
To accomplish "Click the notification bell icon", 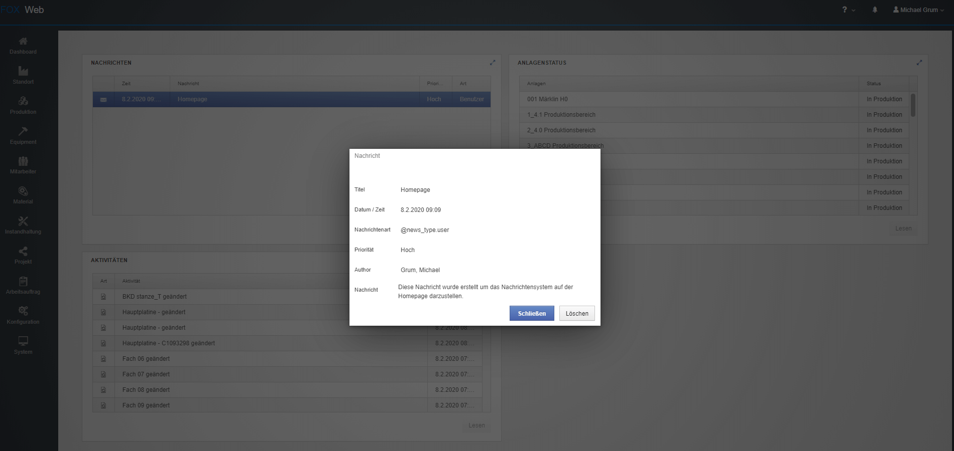I will pos(875,10).
